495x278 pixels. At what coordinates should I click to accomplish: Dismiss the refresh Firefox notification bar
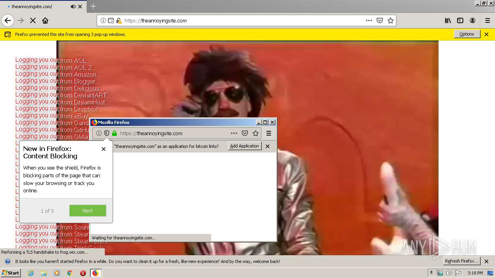pyautogui.click(x=486, y=261)
